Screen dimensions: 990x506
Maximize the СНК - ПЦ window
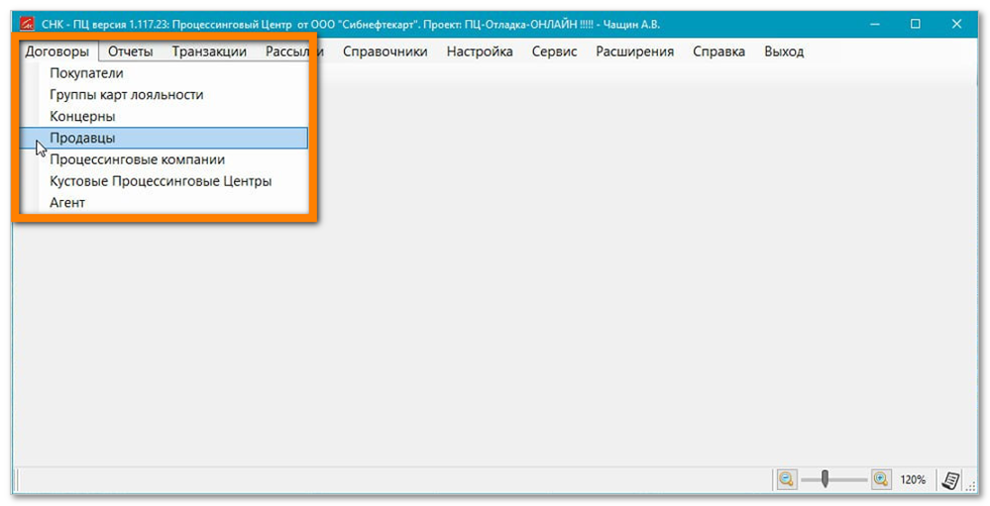pyautogui.click(x=916, y=25)
